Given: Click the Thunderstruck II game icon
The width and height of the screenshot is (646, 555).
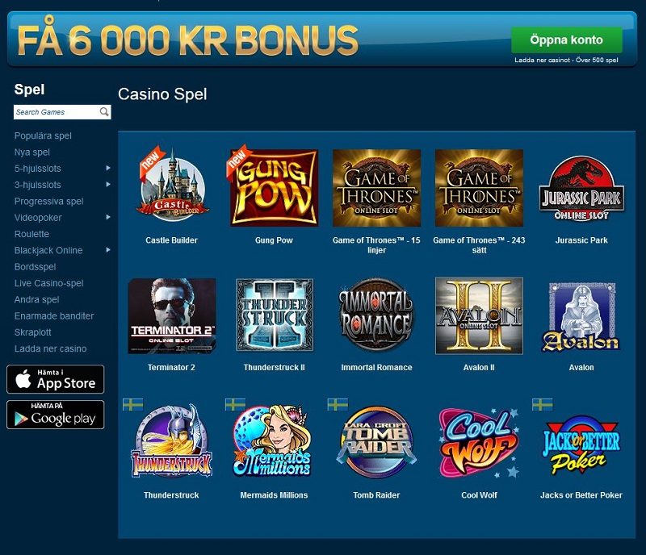Looking at the screenshot, I should (x=275, y=315).
